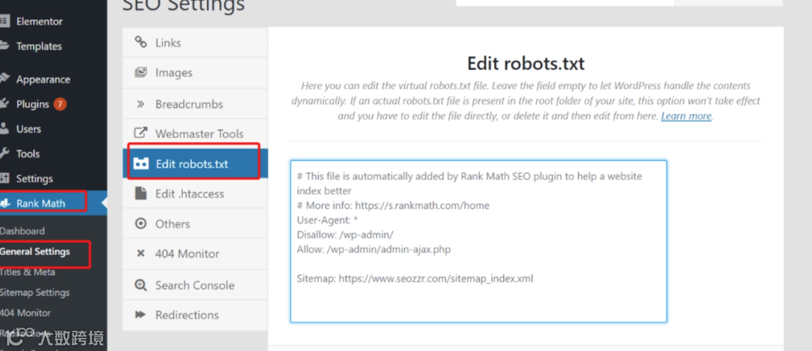Open the Images settings tab
Viewport: 812px width, 351px height.
195,73
